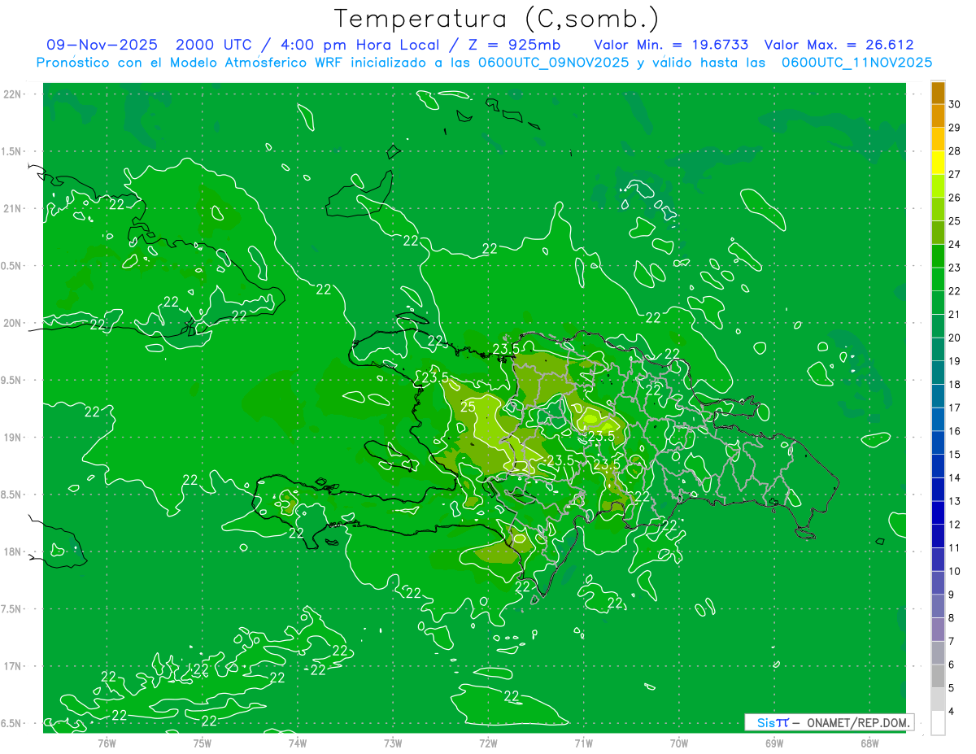Click the "0.5N" latitude axis label
Image resolution: width=976 pixels, height=754 pixels.
[12, 267]
